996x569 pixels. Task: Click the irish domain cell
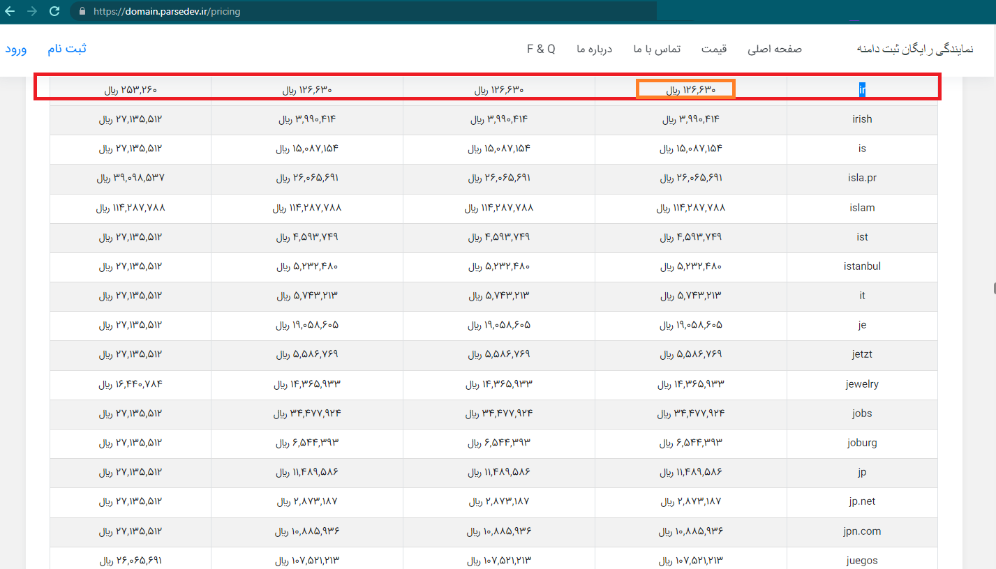click(x=862, y=119)
